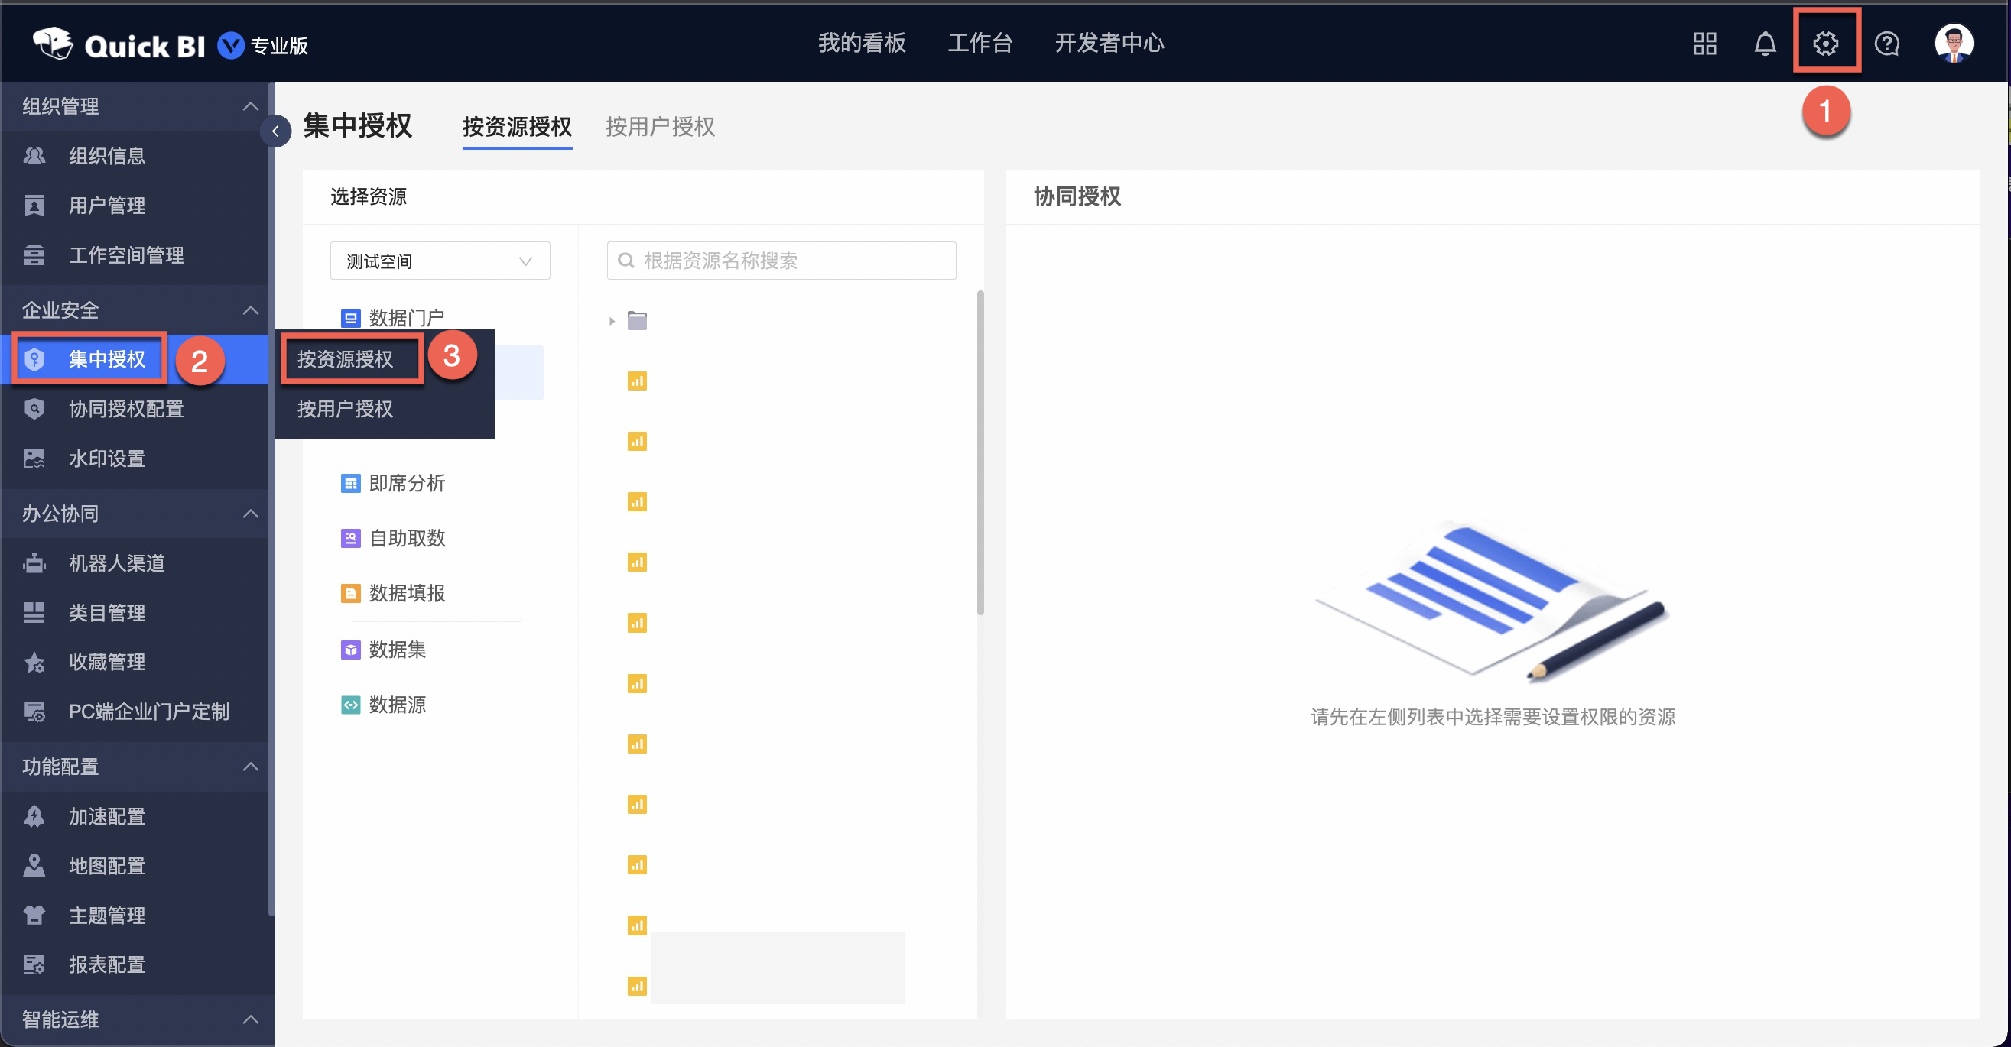Click the notification bell icon
The image size is (2011, 1047).
click(1764, 43)
